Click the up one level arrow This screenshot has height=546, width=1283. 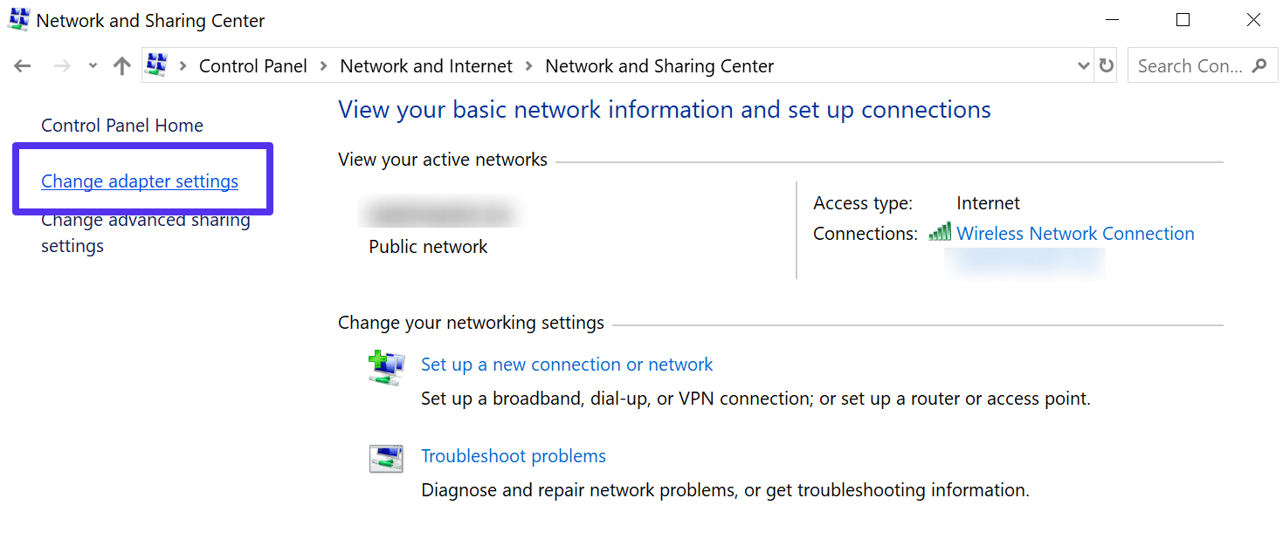[x=121, y=65]
